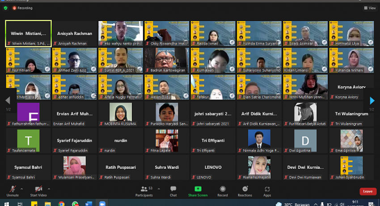Select Koryna Aviory's tile
380x206 pixels.
(351, 87)
